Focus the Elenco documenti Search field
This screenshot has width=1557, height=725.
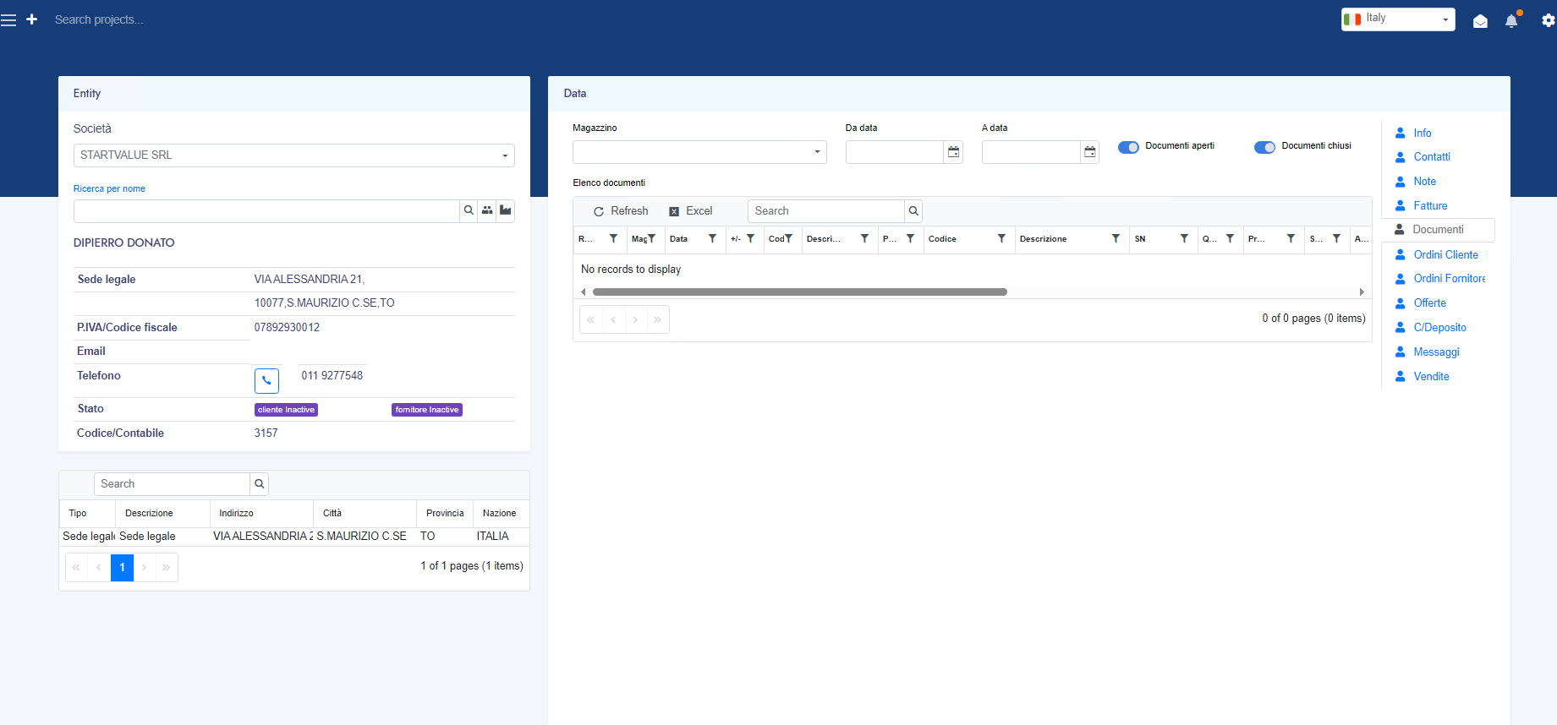[x=826, y=211]
